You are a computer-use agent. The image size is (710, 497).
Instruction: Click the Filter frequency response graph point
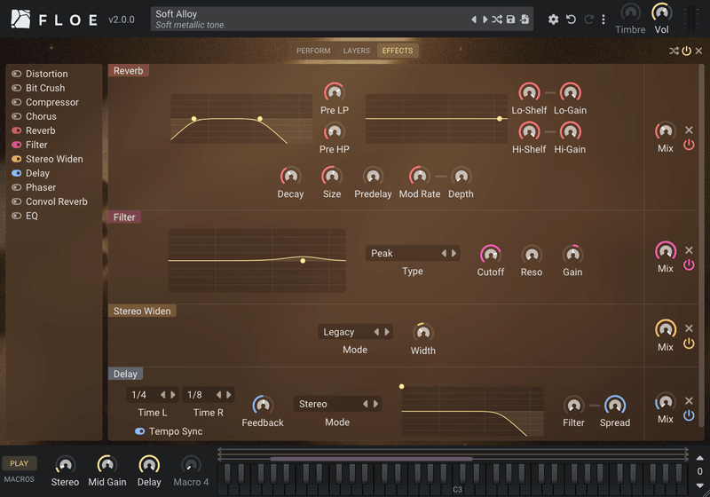[303, 261]
